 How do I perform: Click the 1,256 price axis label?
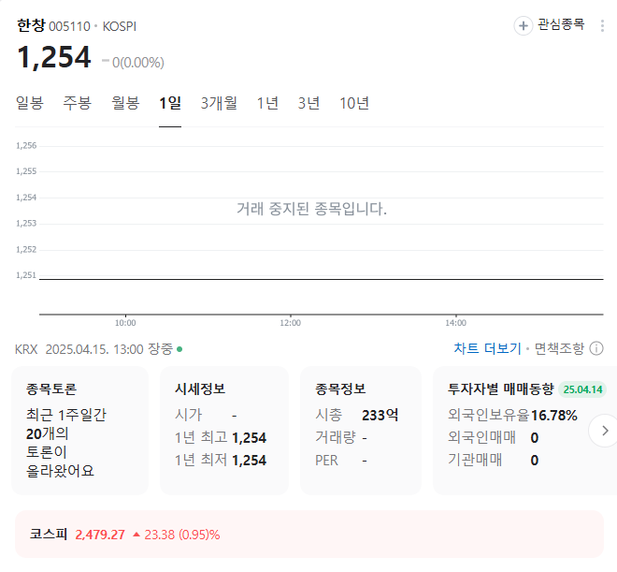[26, 146]
